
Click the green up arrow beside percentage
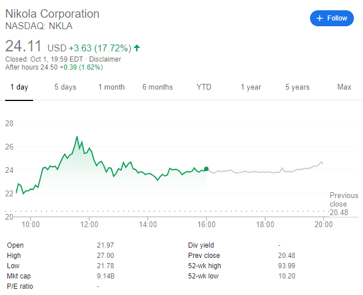[137, 48]
